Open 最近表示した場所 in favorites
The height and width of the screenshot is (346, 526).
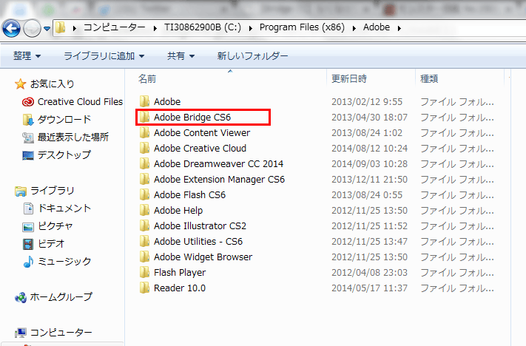[x=73, y=137]
